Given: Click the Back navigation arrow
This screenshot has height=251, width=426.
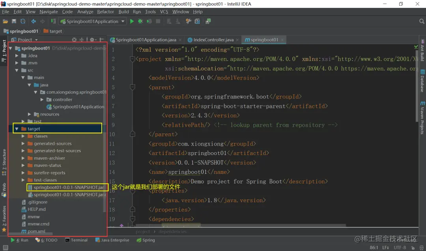Looking at the screenshot, I should click(x=34, y=21).
